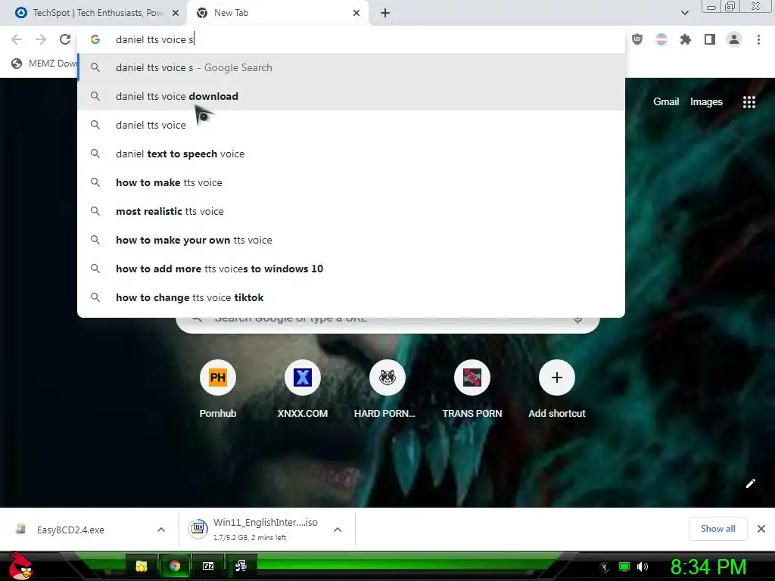The width and height of the screenshot is (775, 581).
Task: Click the 8:34 PM taskbar clock
Action: click(x=708, y=567)
